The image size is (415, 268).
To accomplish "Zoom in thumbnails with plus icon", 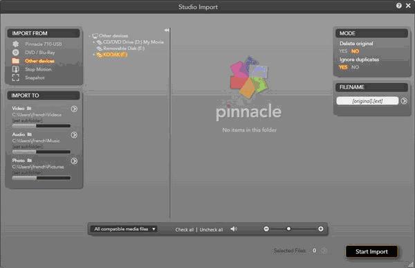I will coord(320,229).
